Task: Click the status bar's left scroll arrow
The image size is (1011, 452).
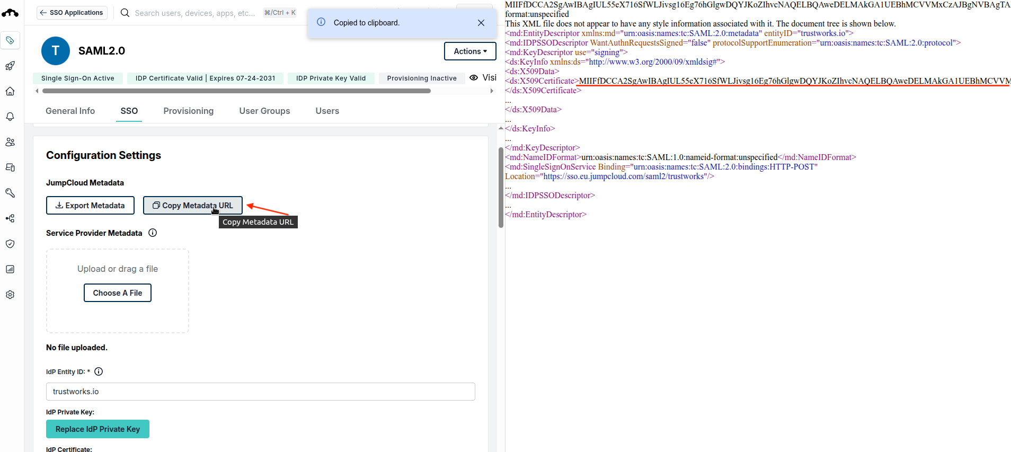Action: coord(37,91)
